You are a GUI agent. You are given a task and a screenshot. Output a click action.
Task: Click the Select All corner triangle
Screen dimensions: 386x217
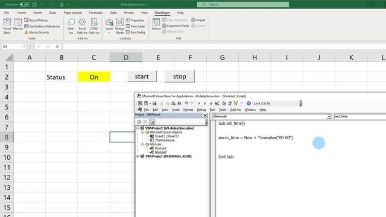point(9,58)
